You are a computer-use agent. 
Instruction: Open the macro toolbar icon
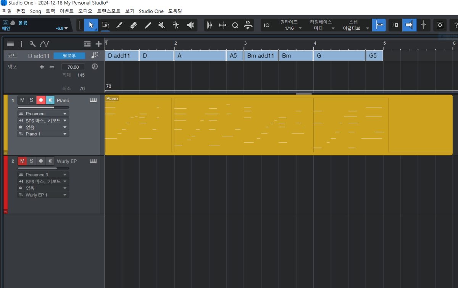[x=248, y=25]
